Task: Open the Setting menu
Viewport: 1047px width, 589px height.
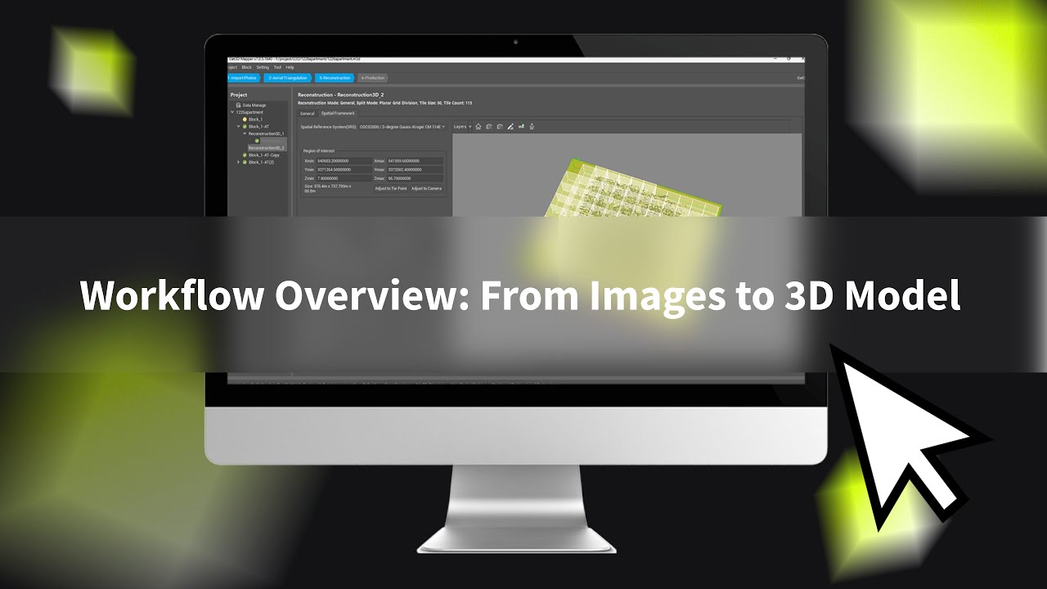Action: [x=263, y=67]
